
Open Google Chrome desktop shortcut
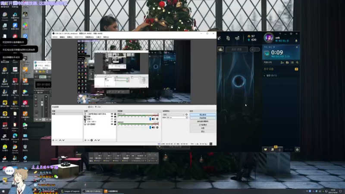point(15,149)
